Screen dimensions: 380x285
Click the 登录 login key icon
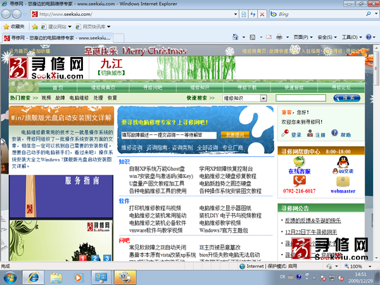click(285, 133)
